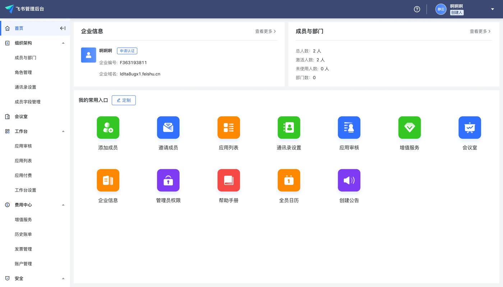
Task: Click the 邀请成员 envelope icon
Action: point(168,127)
